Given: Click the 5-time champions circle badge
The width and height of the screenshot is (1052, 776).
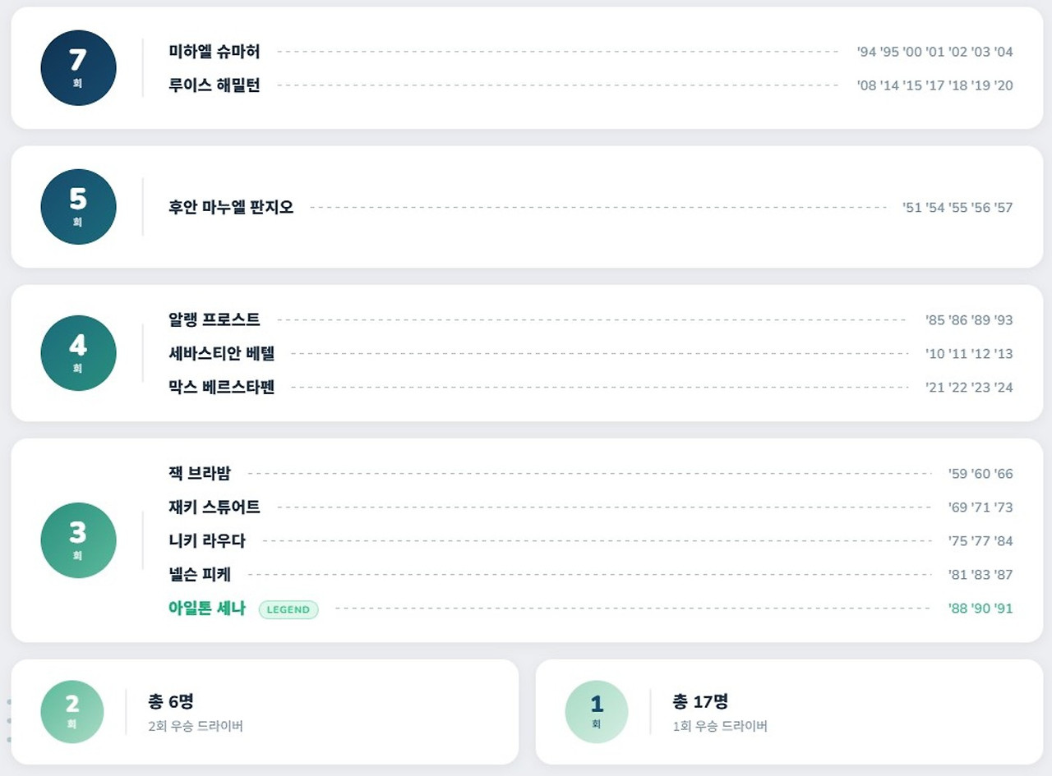Looking at the screenshot, I should (x=78, y=207).
